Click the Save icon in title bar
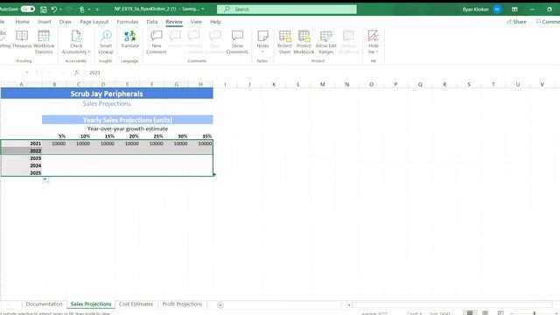 (x=43, y=10)
